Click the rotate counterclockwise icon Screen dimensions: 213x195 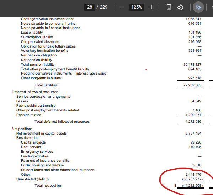(180, 7)
